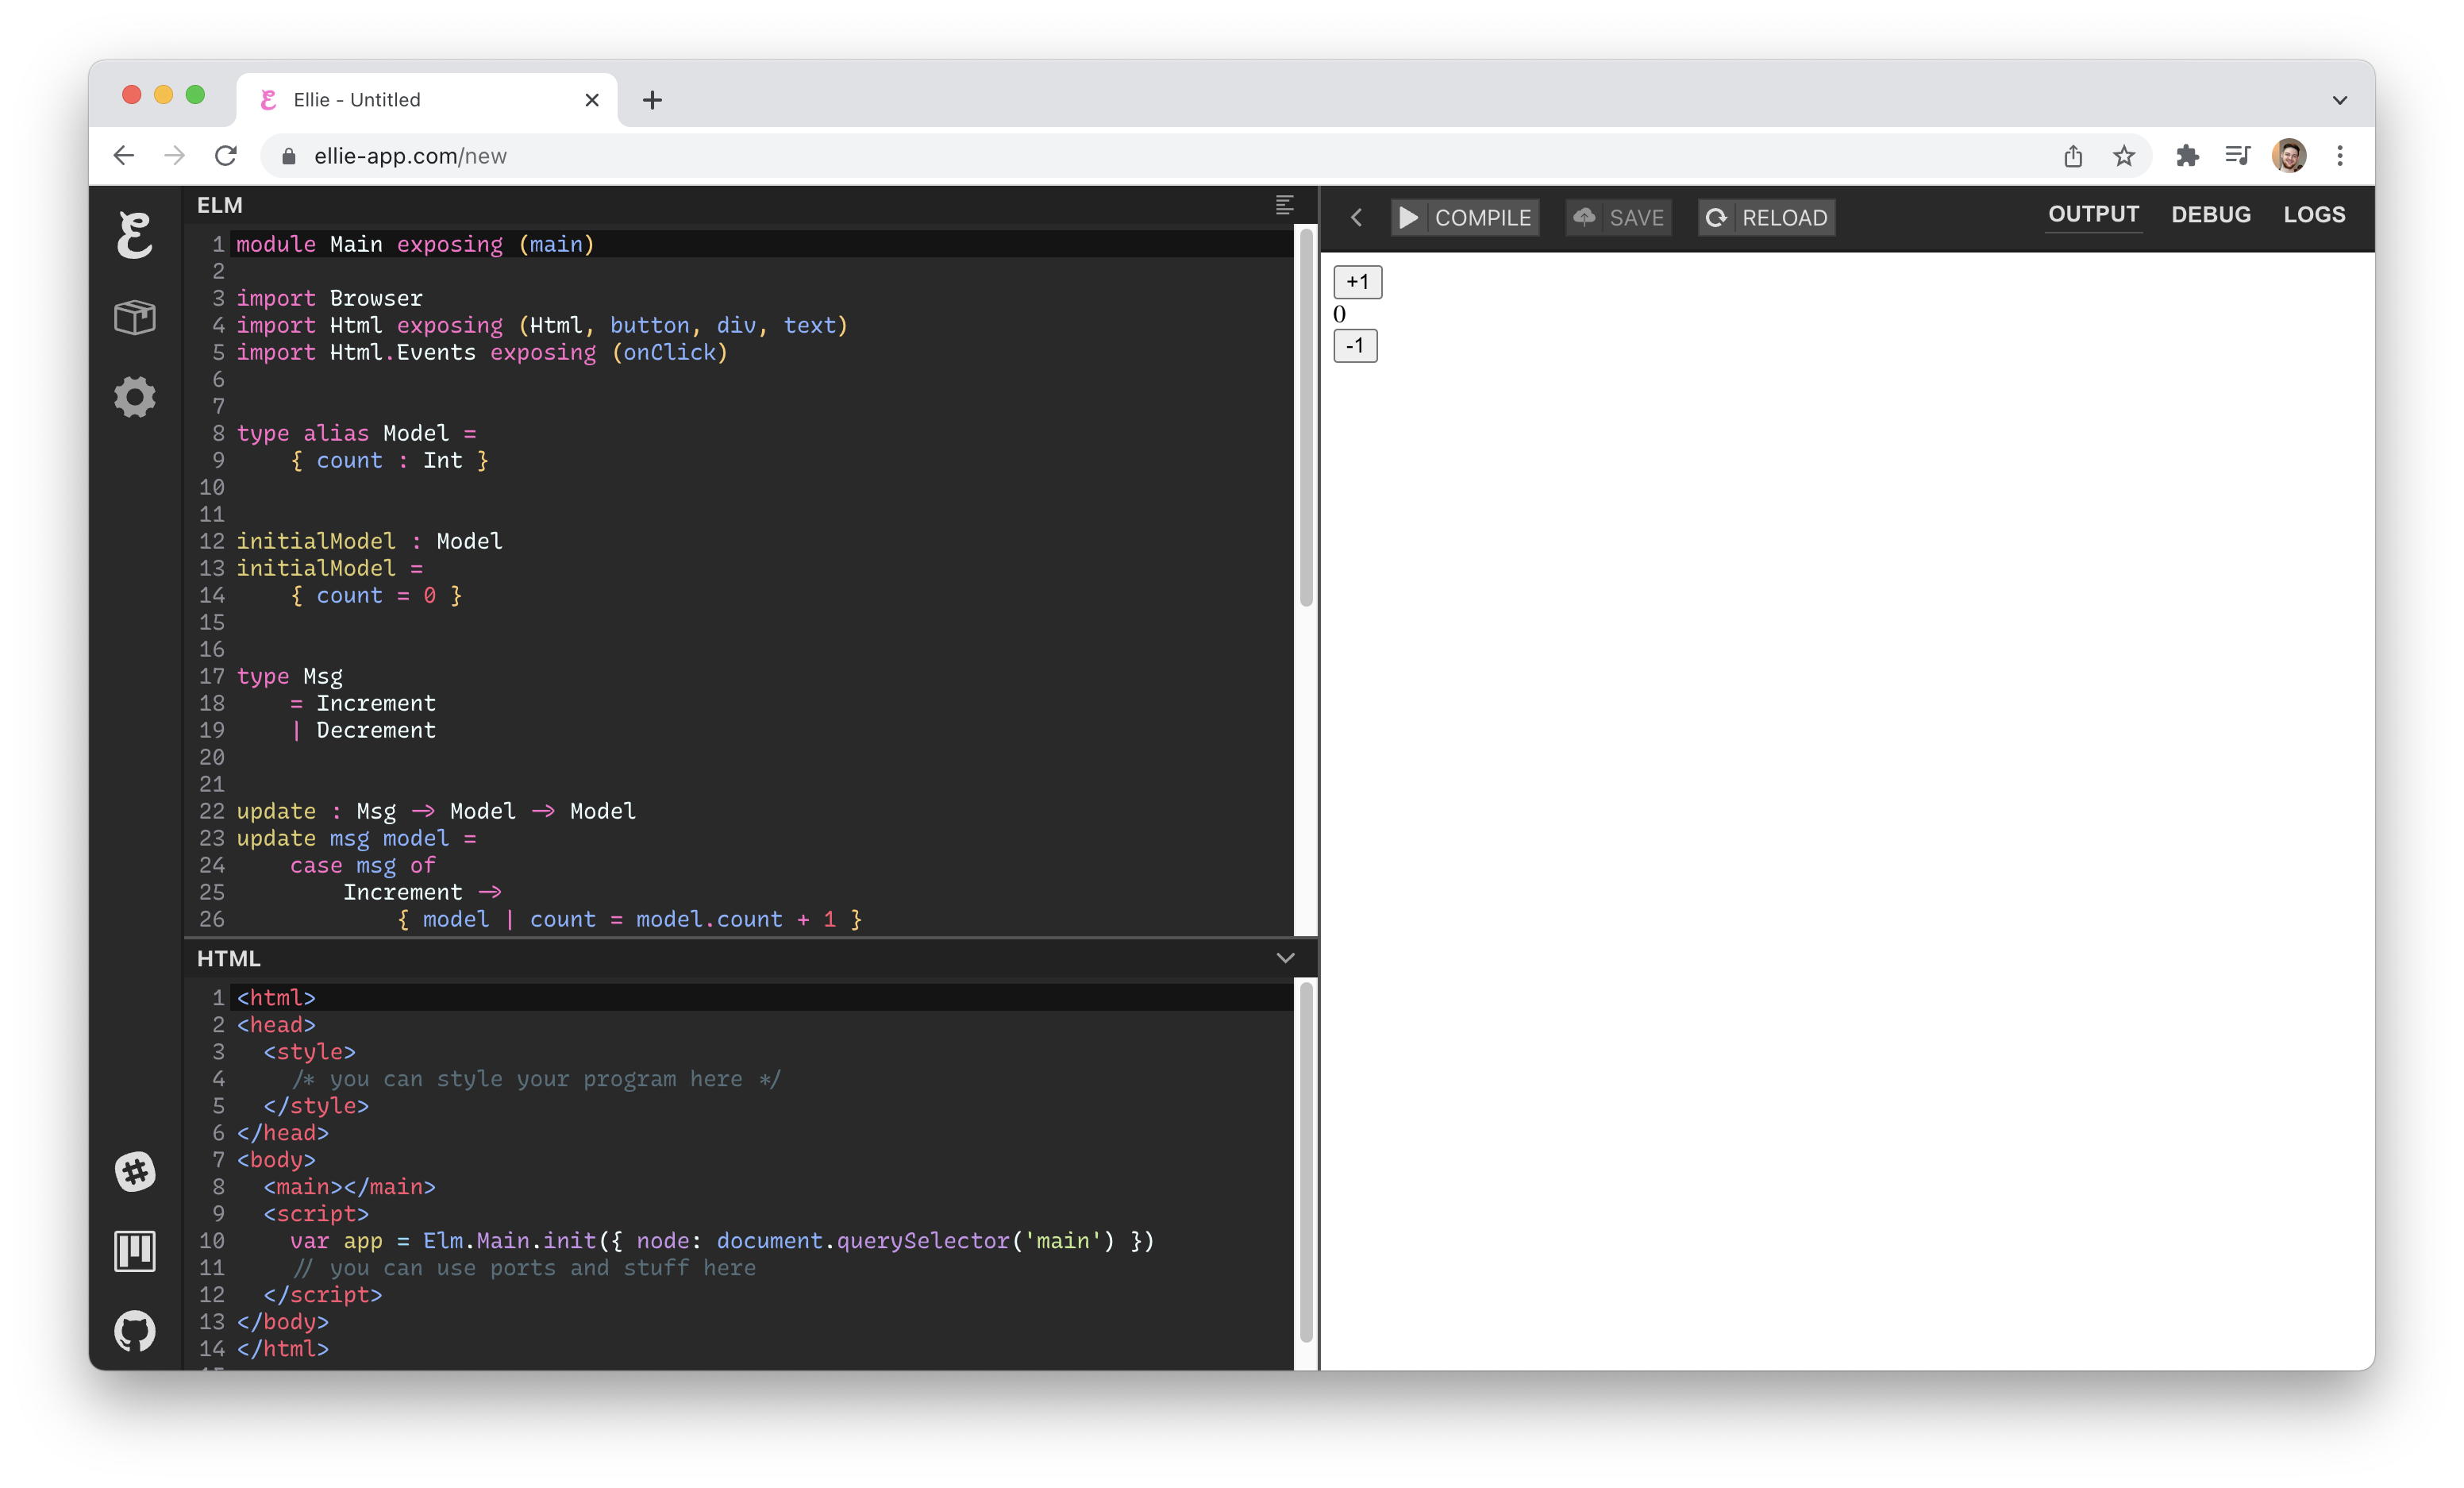This screenshot has width=2464, height=1488.
Task: Click the browser forward arrow
Action: (175, 156)
